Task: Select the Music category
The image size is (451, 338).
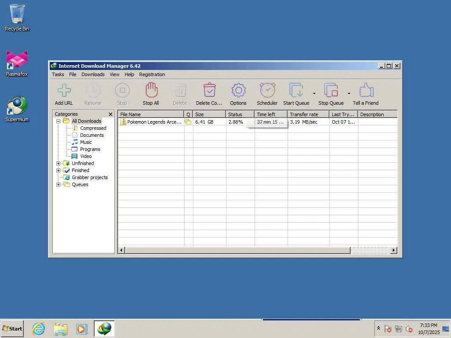Action: tap(86, 142)
